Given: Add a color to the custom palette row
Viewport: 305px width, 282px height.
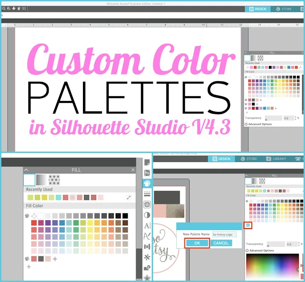Looking at the screenshot, I should click(x=55, y=259).
